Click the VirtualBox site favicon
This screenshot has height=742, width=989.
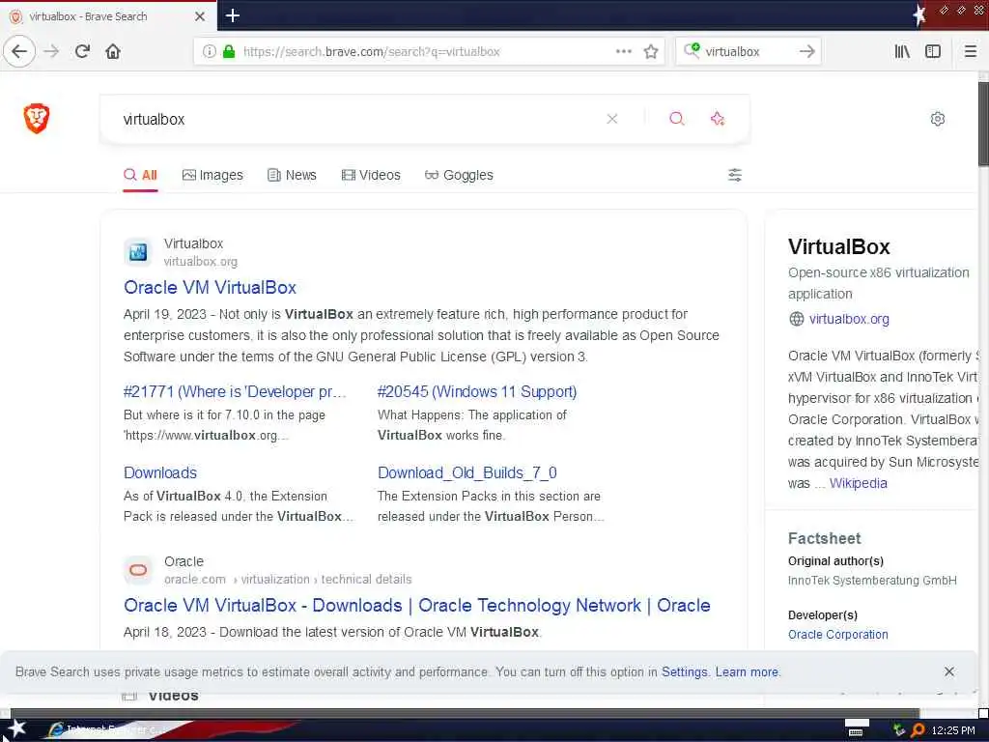138,252
